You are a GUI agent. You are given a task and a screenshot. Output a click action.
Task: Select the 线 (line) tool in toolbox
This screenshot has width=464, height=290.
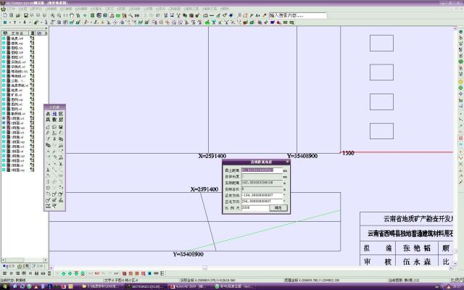tap(54, 114)
